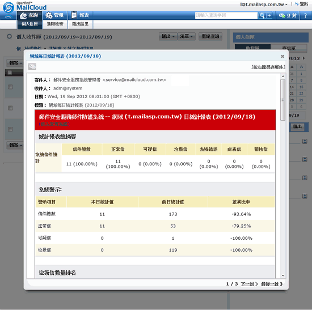
Task: Tick the second mail row checkbox
Action: (x=10, y=108)
